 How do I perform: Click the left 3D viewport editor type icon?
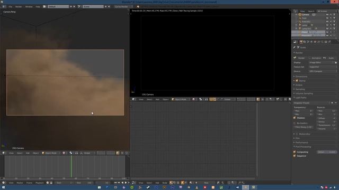coord(4,153)
